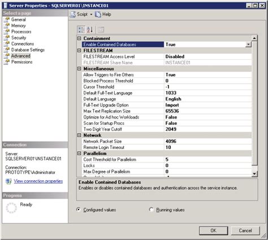Open the Script button's dropdown arrow
This screenshot has height=240, width=268.
click(x=91, y=15)
